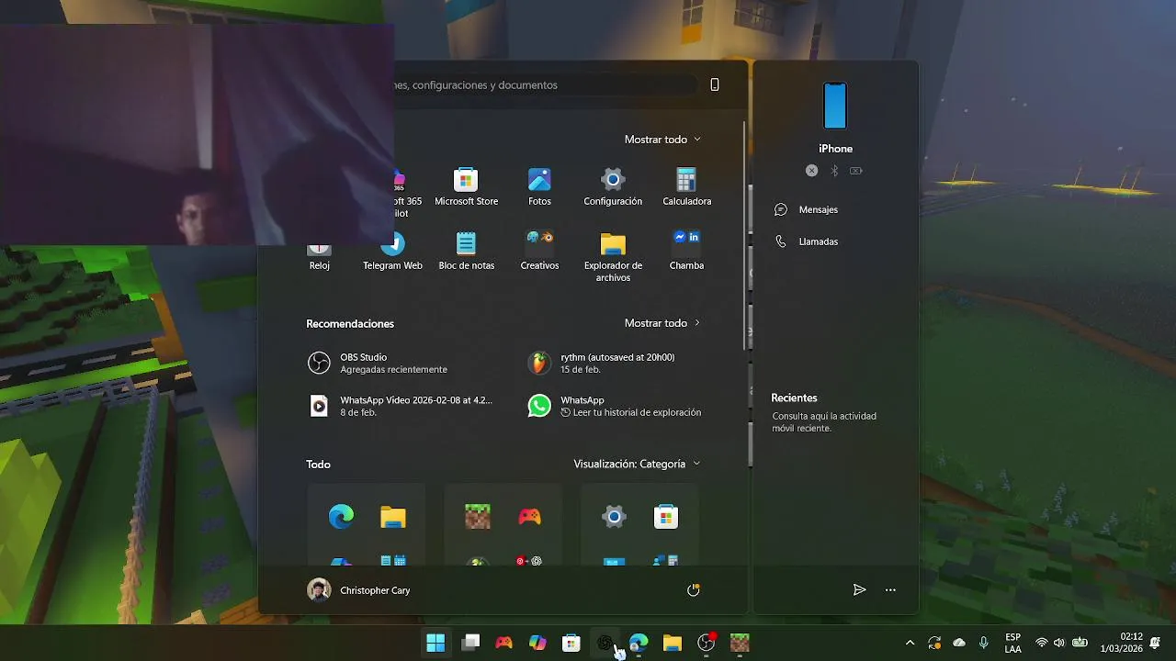Toggle the phone panel icon beside search

pyautogui.click(x=715, y=84)
